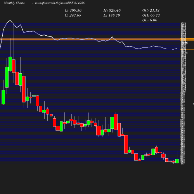The image size is (194, 194).
Task: Select the close value C: 241.65
Action: [73, 16]
